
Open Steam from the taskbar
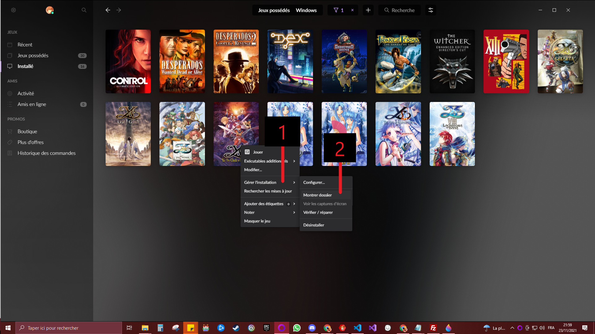[x=236, y=328]
